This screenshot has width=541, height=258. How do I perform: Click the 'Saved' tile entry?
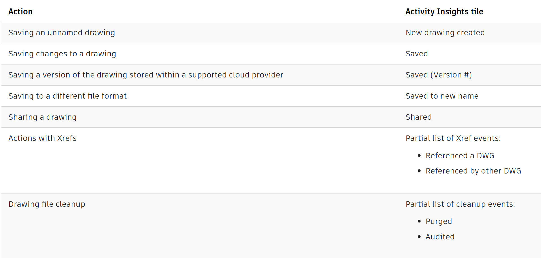(x=417, y=54)
